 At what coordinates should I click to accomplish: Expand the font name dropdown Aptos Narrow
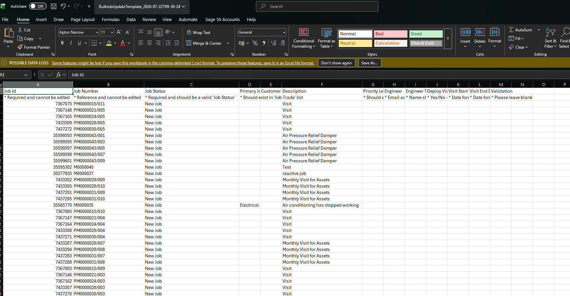pos(97,32)
